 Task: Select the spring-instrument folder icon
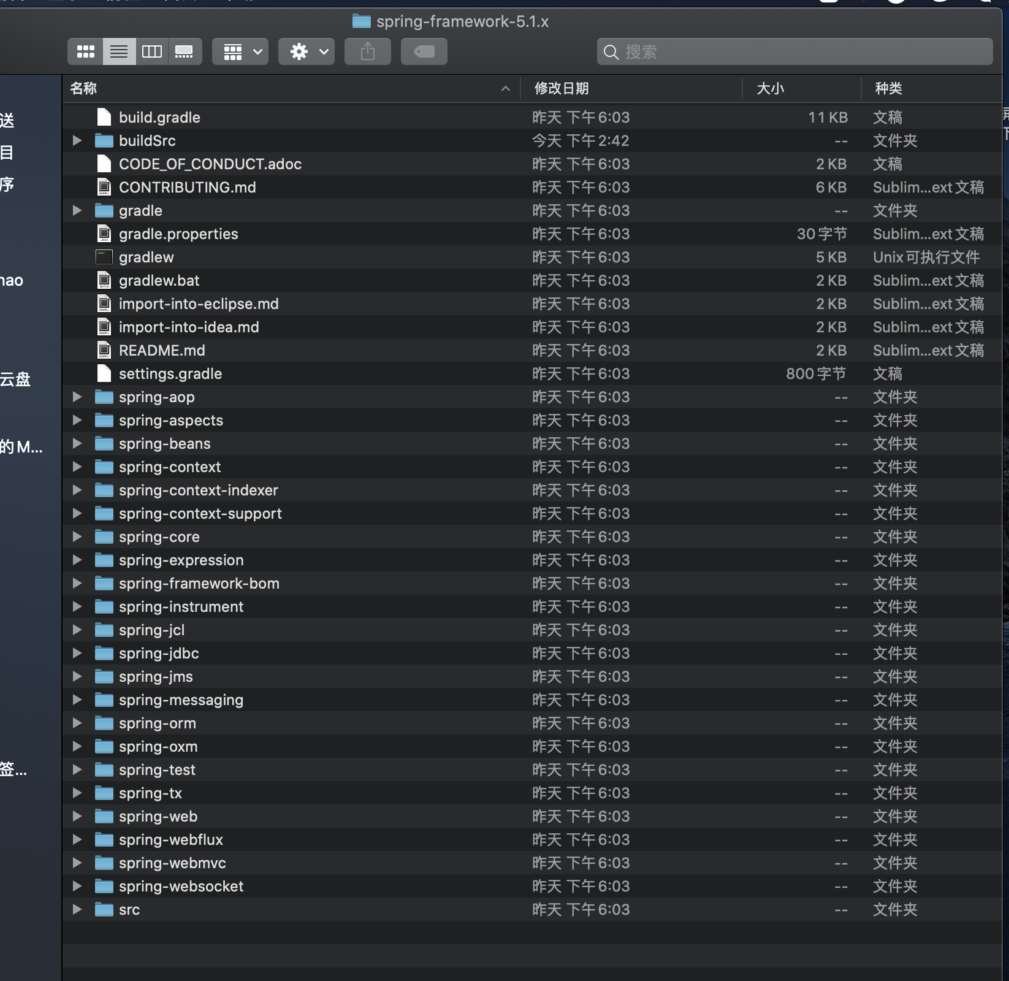[104, 606]
